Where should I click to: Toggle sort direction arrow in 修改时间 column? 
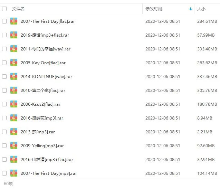tap(191, 9)
